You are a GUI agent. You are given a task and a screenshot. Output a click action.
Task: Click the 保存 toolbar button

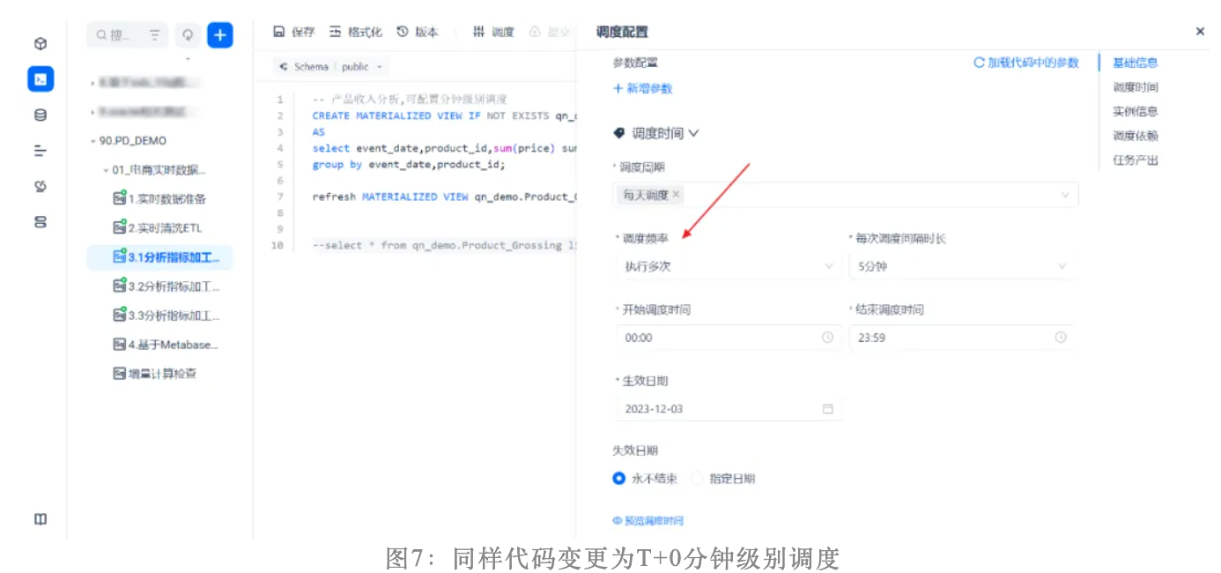coord(294,32)
